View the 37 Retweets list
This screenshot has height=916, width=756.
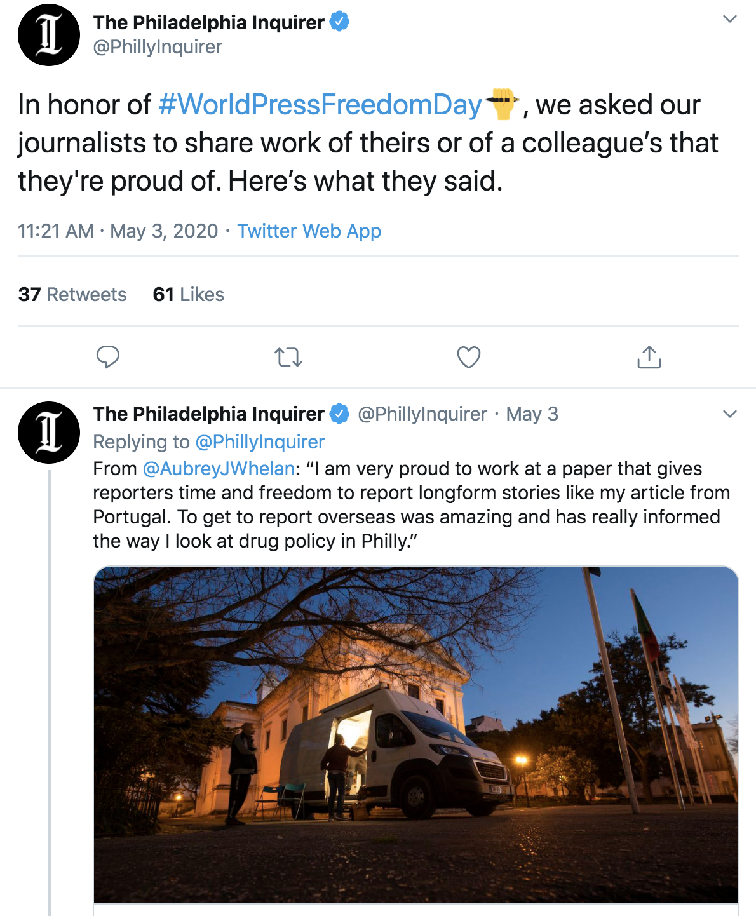click(x=72, y=294)
